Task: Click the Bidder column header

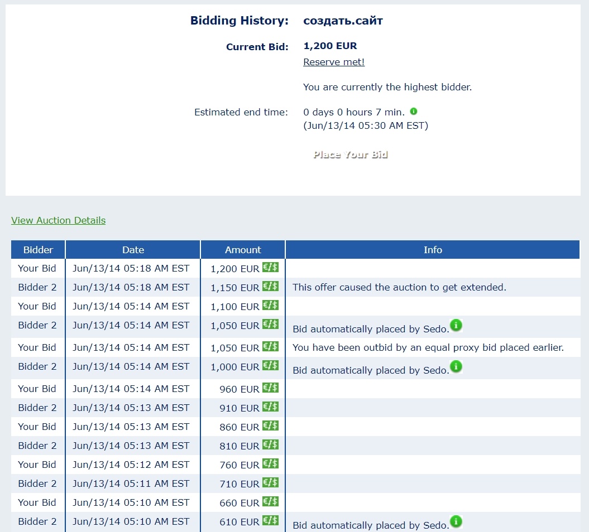Action: click(x=38, y=250)
